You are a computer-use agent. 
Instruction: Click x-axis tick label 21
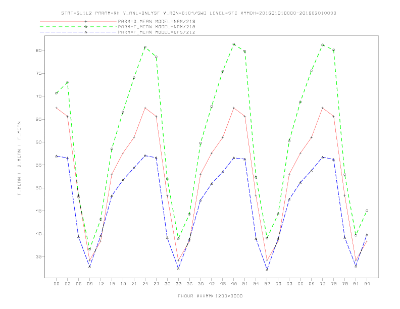tap(134, 284)
